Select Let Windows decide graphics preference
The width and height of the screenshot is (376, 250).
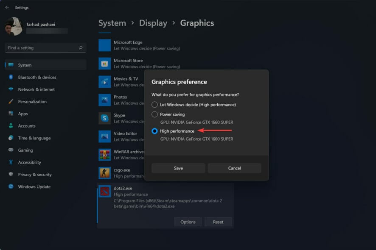coord(154,104)
